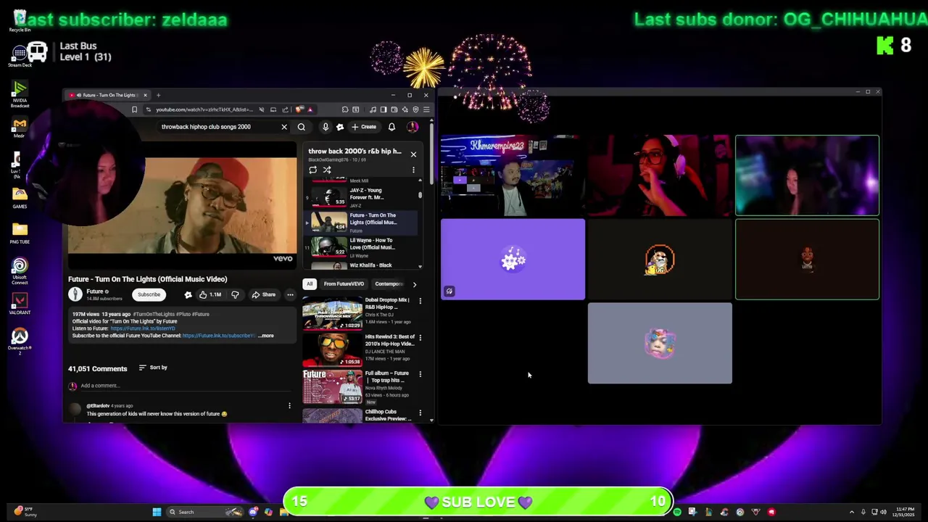
Task: Open the taskbar clock showing 11:47 PM
Action: coord(905,512)
